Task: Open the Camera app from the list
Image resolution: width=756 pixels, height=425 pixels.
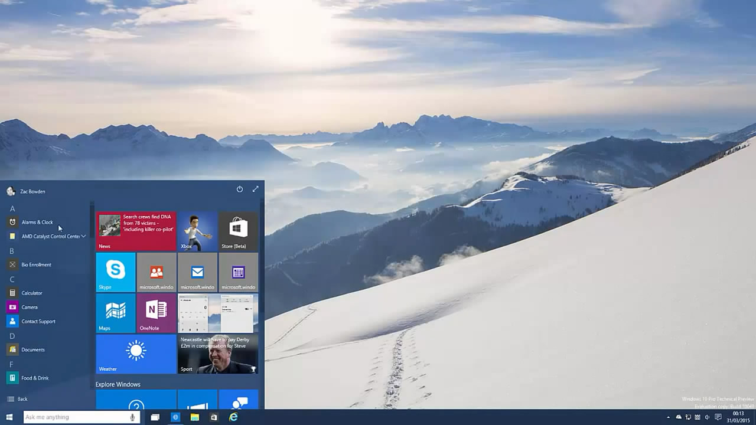Action: pos(30,307)
